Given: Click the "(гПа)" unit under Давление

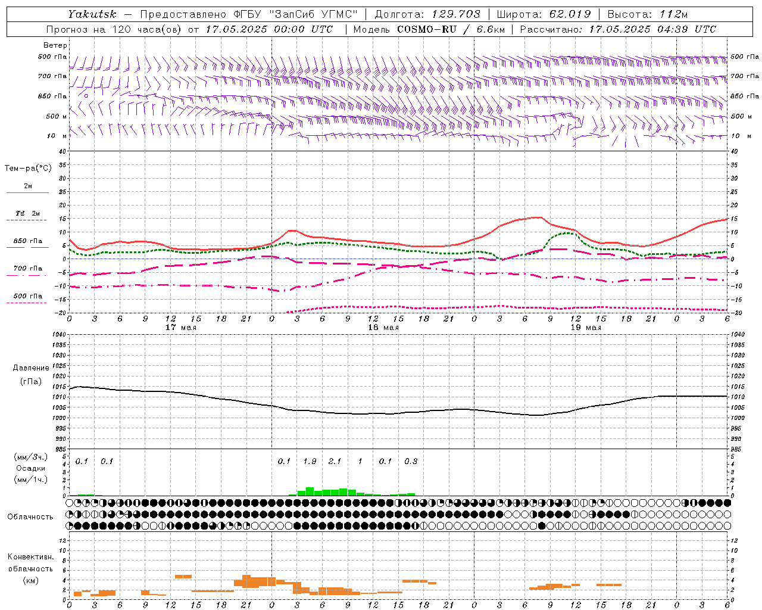Looking at the screenshot, I should coord(31,381).
